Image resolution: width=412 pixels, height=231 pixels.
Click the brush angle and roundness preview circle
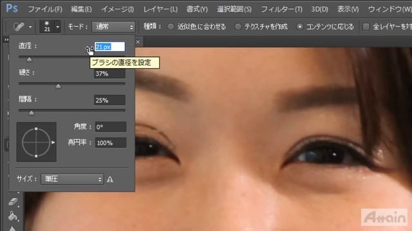click(36, 142)
